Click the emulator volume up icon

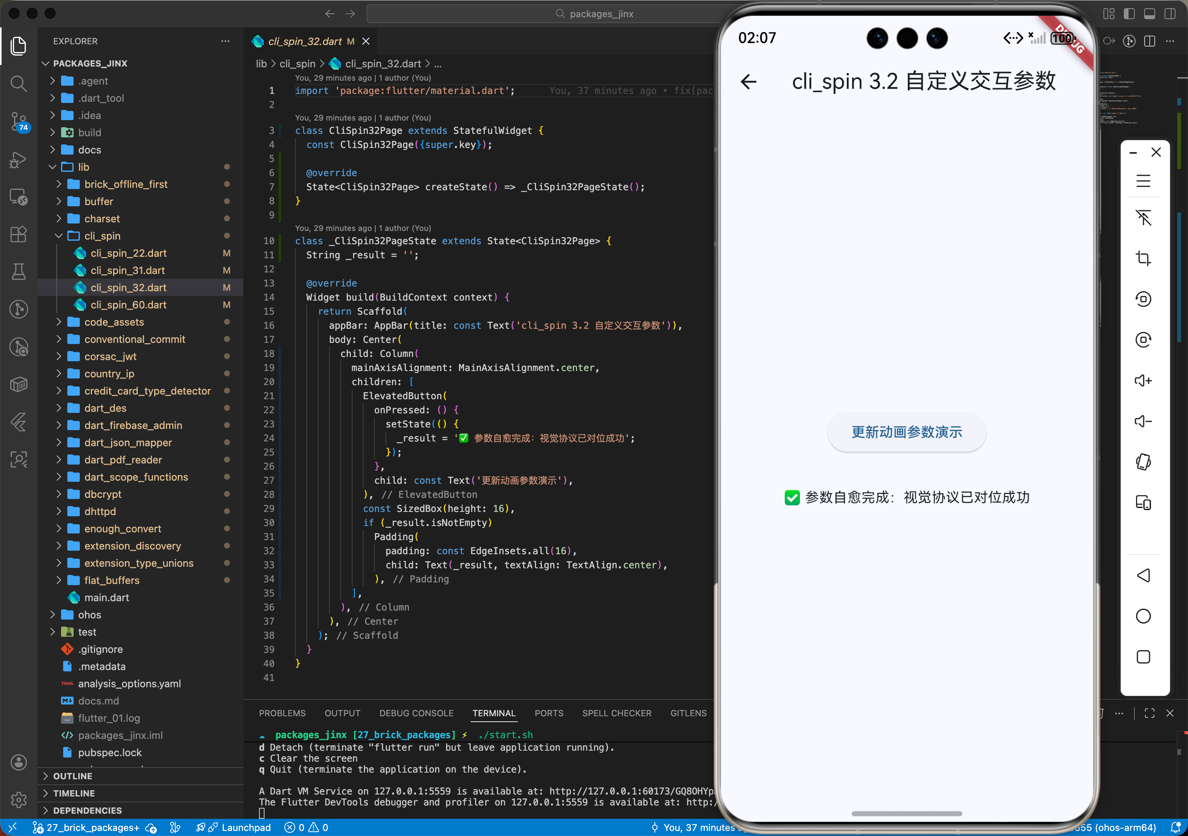click(1143, 381)
